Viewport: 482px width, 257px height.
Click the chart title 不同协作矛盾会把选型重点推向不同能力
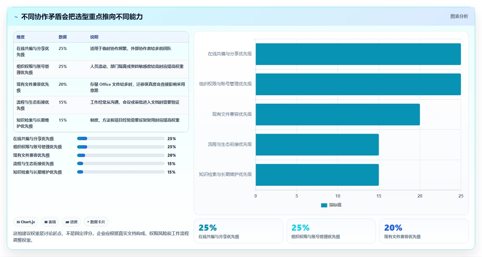82,17
